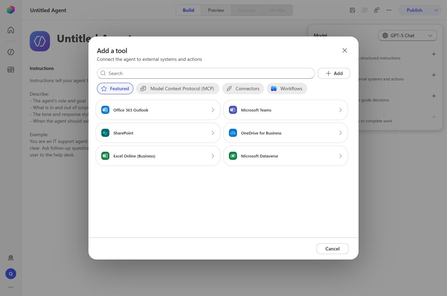Click the share icon in the top toolbar
Image resolution: width=447 pixels, height=296 pixels.
point(365,10)
